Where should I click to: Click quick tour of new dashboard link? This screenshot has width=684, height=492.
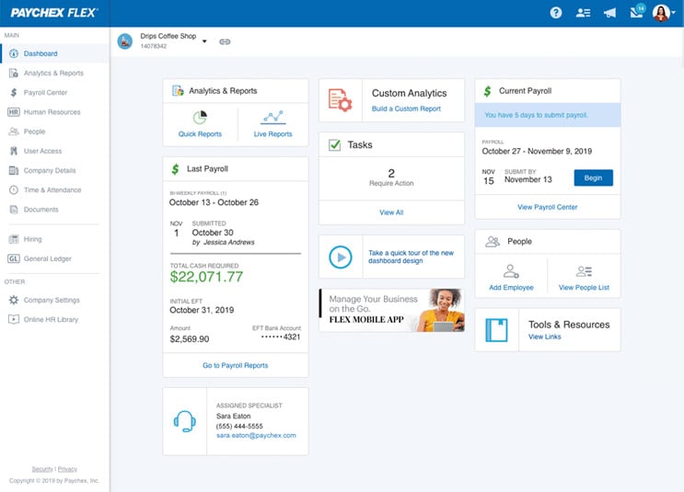pos(411,257)
